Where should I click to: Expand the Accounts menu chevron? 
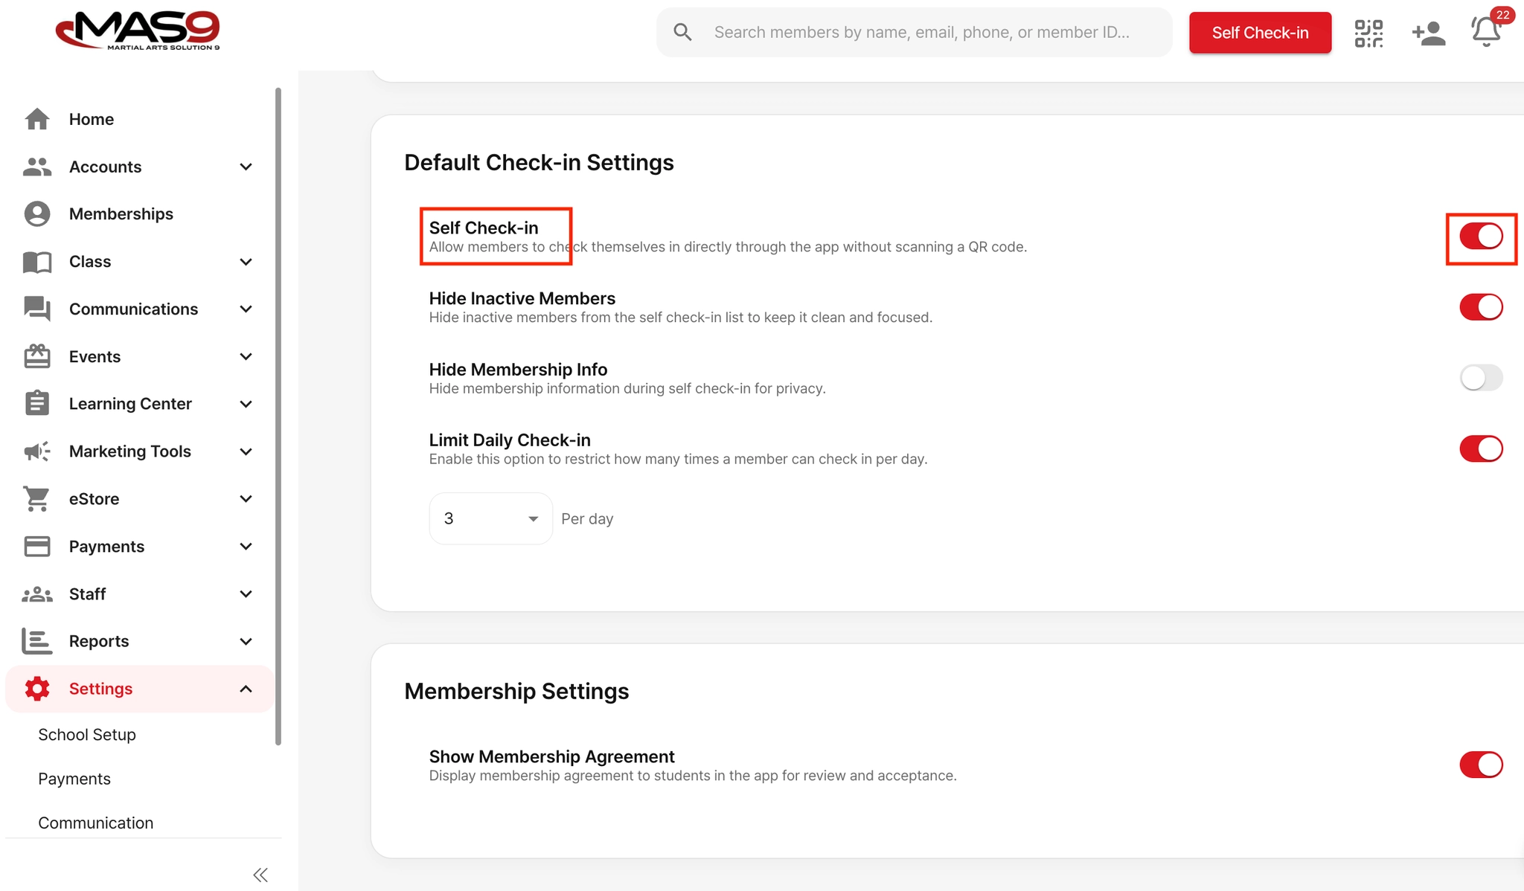pyautogui.click(x=246, y=167)
